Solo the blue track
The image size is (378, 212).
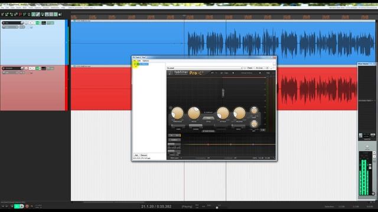coord(34,23)
